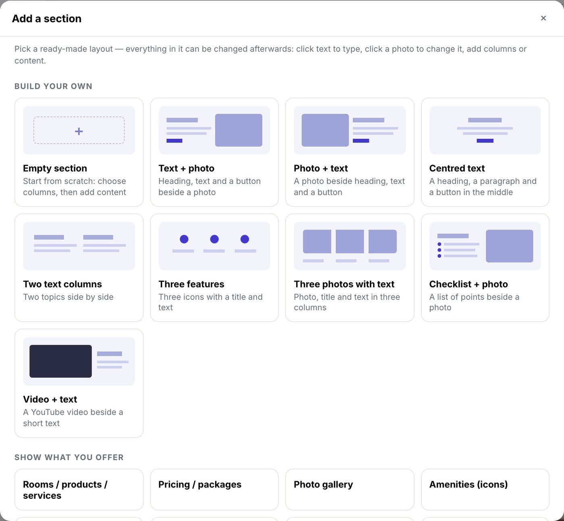Pick the Video + text preview
This screenshot has width=564, height=521.
(79, 361)
